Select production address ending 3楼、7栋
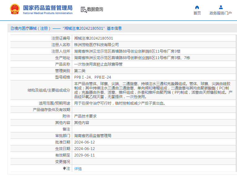Image resolution: width=237 pixels, height=176 pixels. point(132,58)
